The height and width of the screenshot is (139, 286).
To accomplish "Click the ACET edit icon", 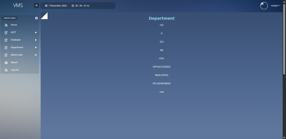I will click(6, 33).
